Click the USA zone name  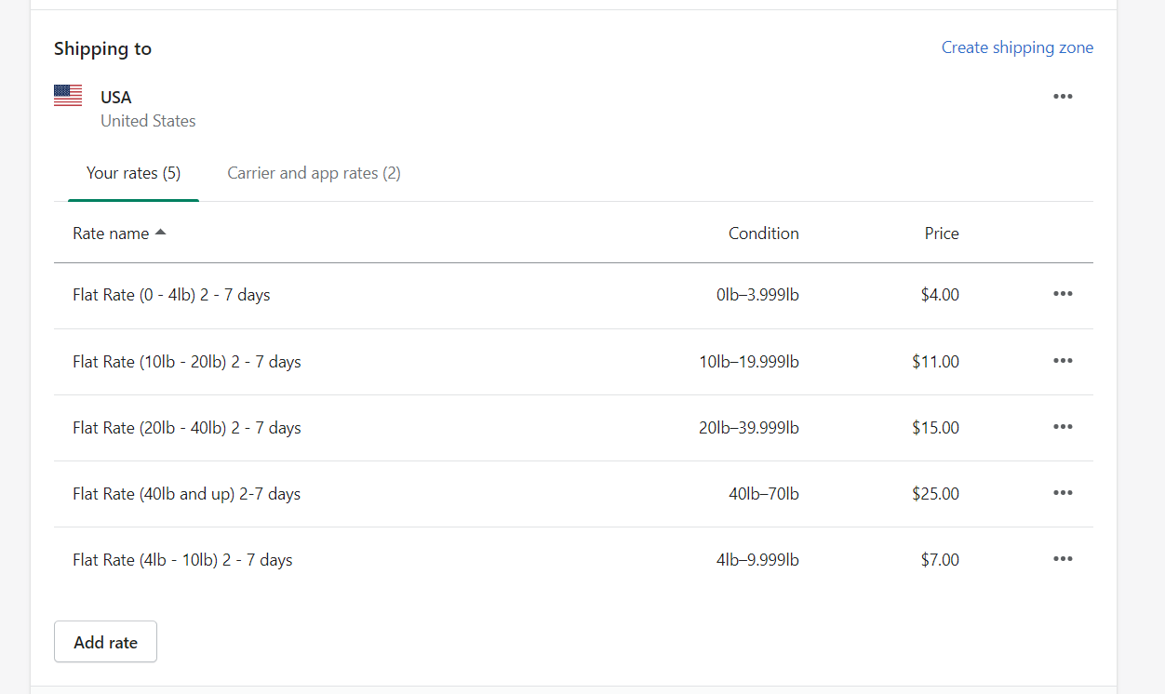point(116,97)
